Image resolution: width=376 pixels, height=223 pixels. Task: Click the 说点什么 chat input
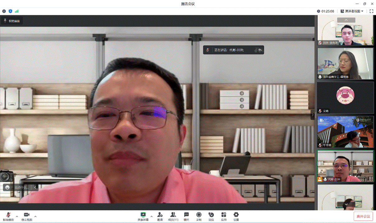pos(22,187)
